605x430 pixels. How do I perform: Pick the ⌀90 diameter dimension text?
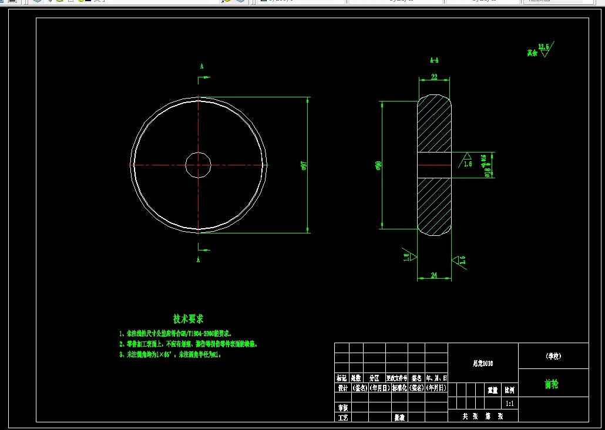pos(378,165)
